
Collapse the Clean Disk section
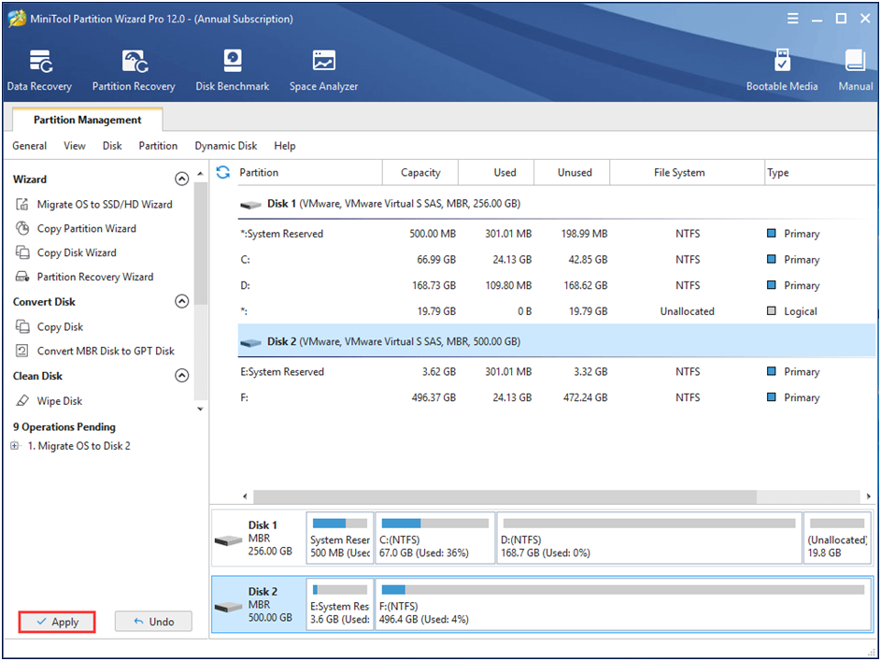click(x=181, y=376)
